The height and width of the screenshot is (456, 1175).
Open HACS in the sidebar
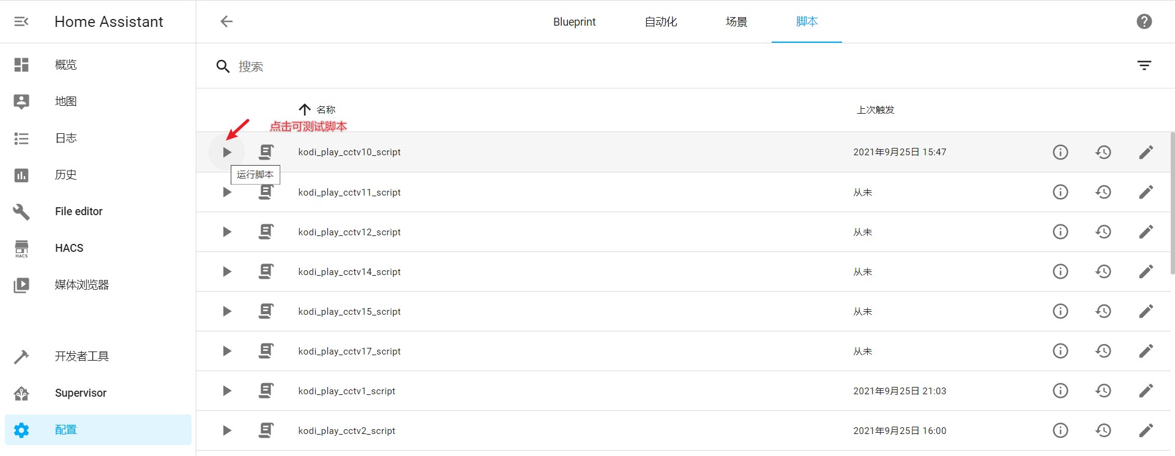[69, 248]
